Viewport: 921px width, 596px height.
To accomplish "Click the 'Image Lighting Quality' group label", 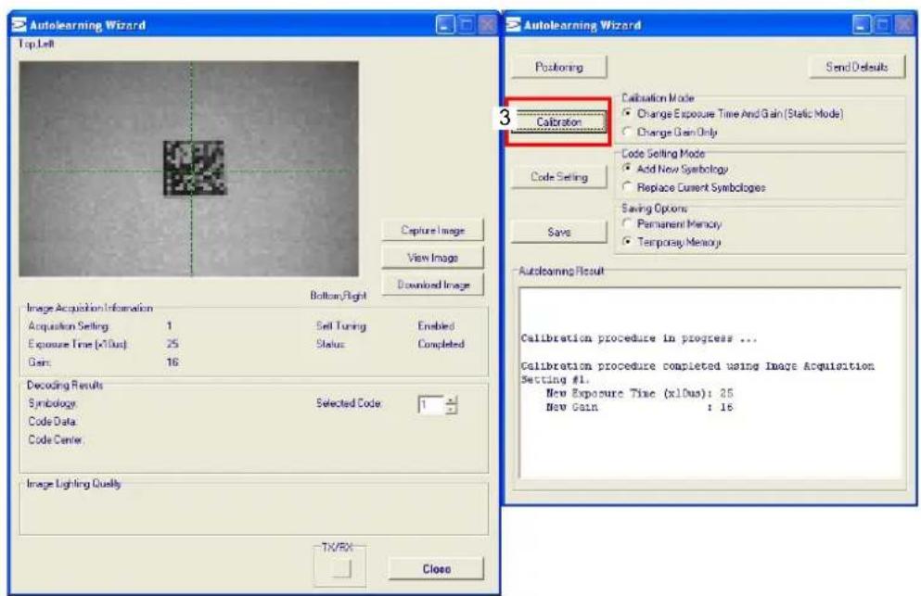I will (74, 484).
